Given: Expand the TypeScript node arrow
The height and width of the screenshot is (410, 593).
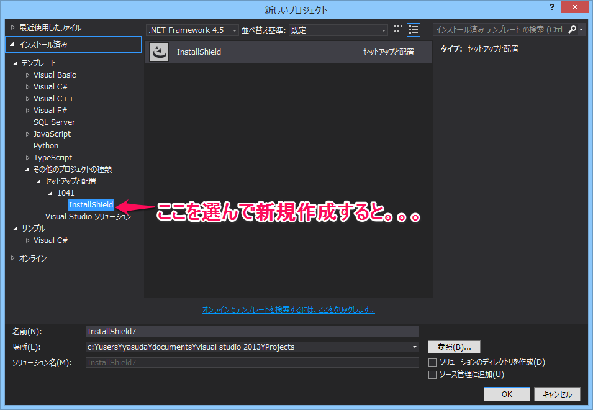Looking at the screenshot, I should tap(27, 158).
